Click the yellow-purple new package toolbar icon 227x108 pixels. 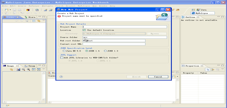pyautogui.click(x=28, y=10)
